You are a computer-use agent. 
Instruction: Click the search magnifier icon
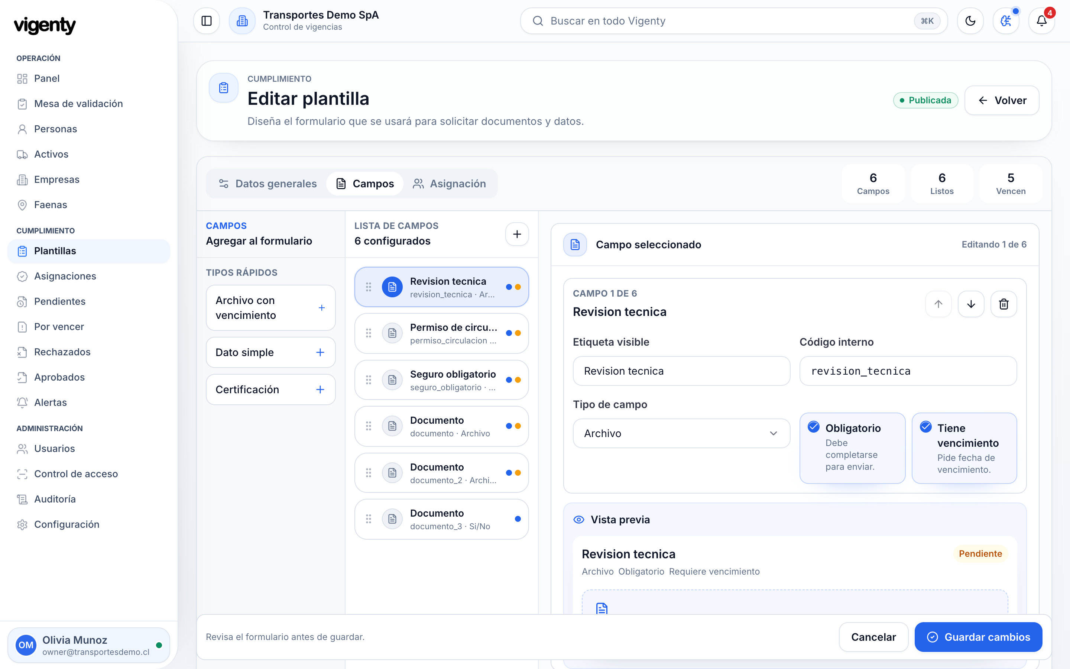tap(538, 21)
